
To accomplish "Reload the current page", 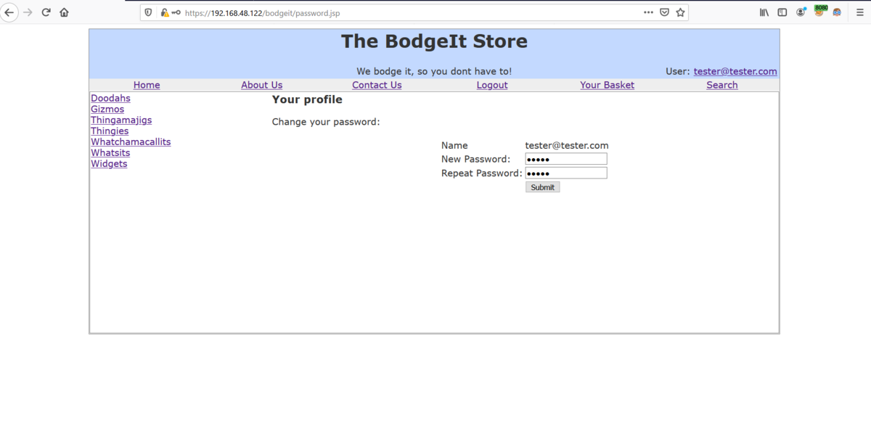I will [46, 12].
